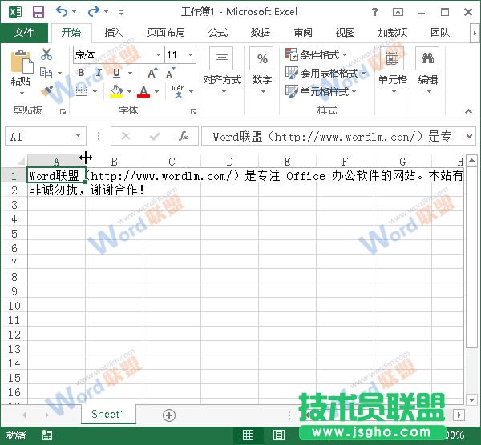Screen dimensions: 481x445
Task: Toggle italic formatting
Action: tap(99, 73)
